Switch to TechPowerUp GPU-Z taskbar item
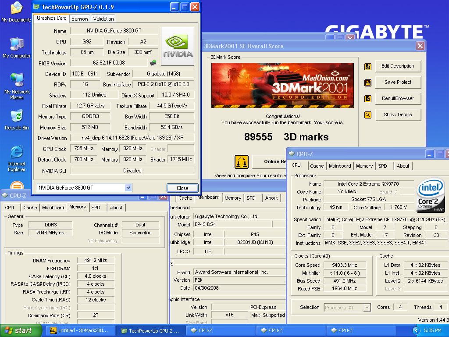 pos(151,331)
